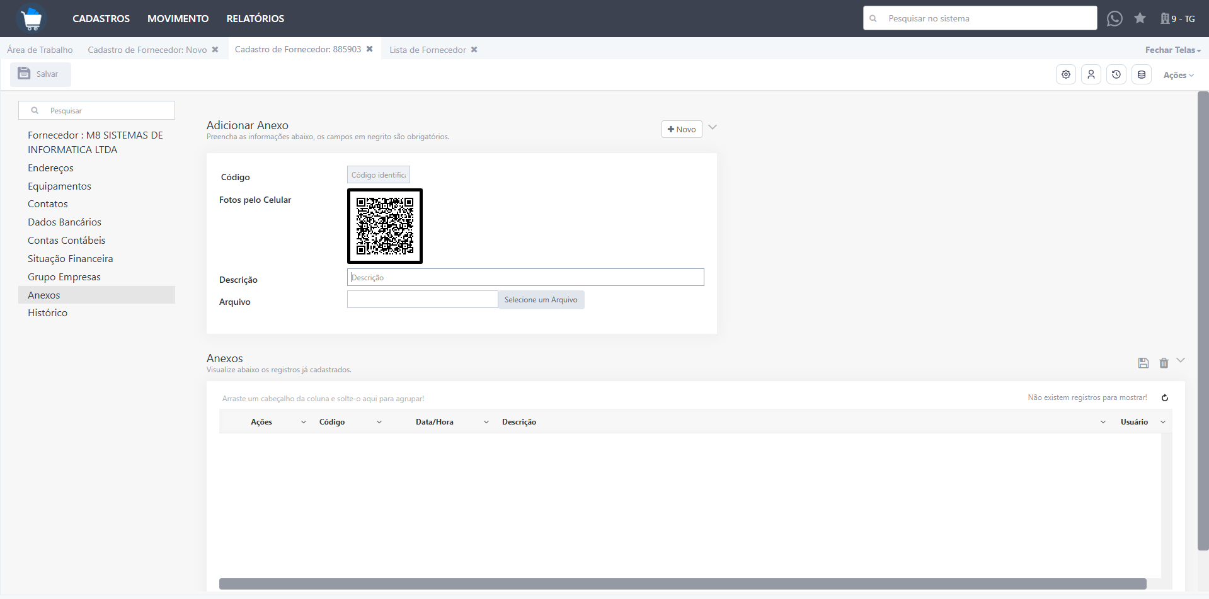
Task: Click the sidebar Pesquisar field
Action: (96, 110)
